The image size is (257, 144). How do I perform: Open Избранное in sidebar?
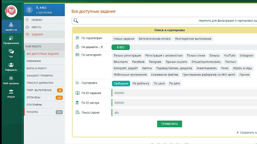(x=44, y=61)
